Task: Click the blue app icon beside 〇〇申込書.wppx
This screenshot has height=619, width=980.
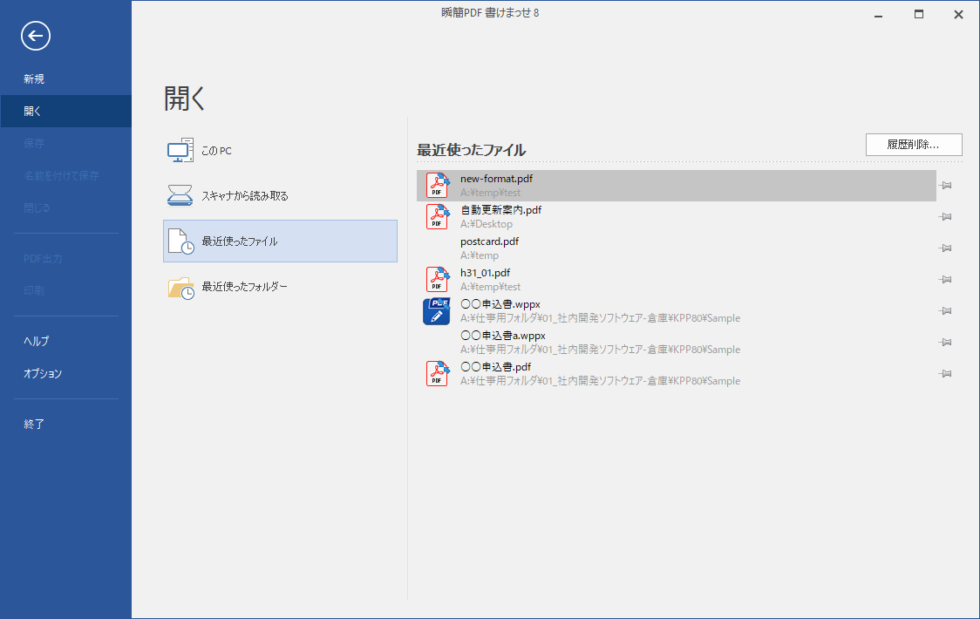Action: [x=437, y=310]
